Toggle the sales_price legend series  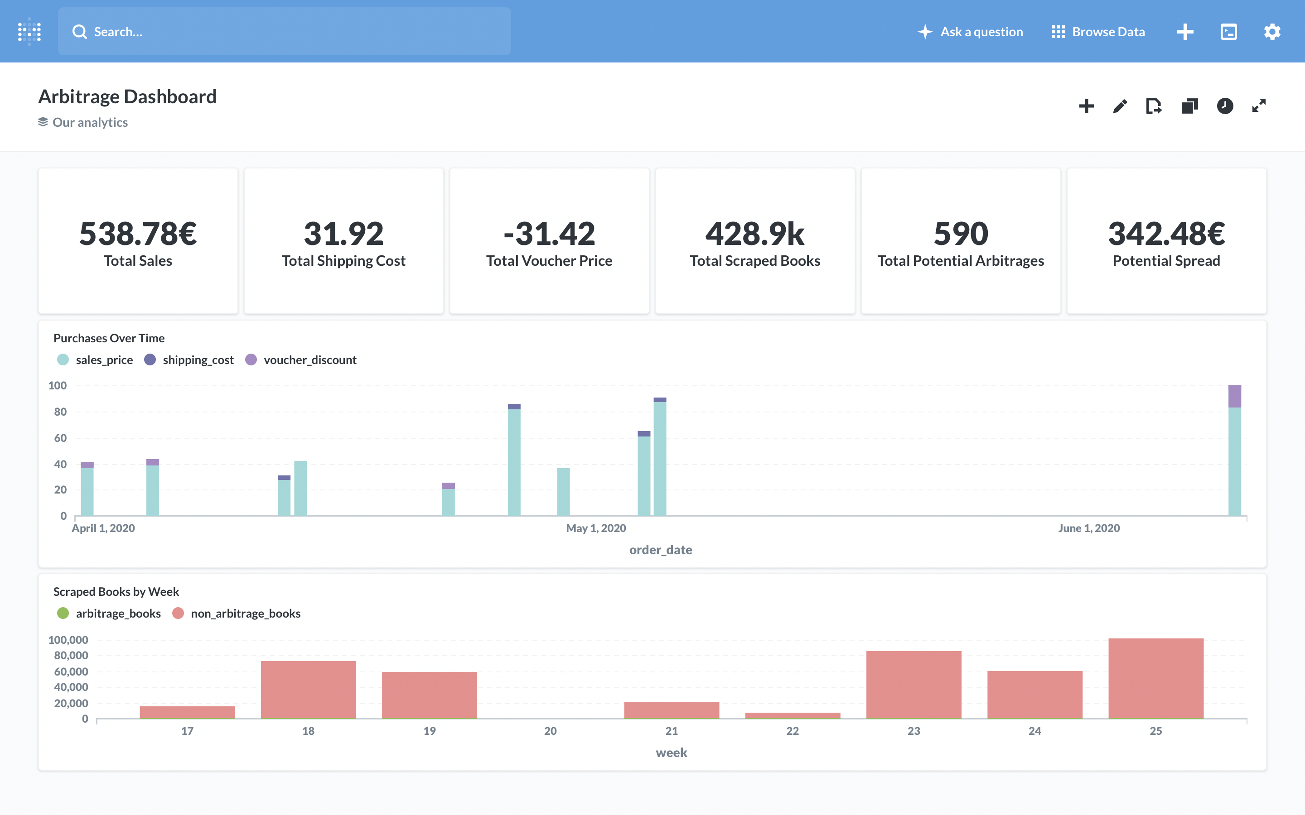point(104,360)
